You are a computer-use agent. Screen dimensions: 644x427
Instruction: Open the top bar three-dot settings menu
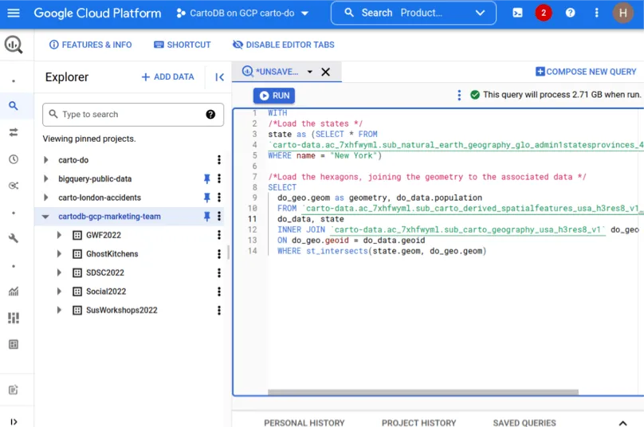click(x=596, y=13)
